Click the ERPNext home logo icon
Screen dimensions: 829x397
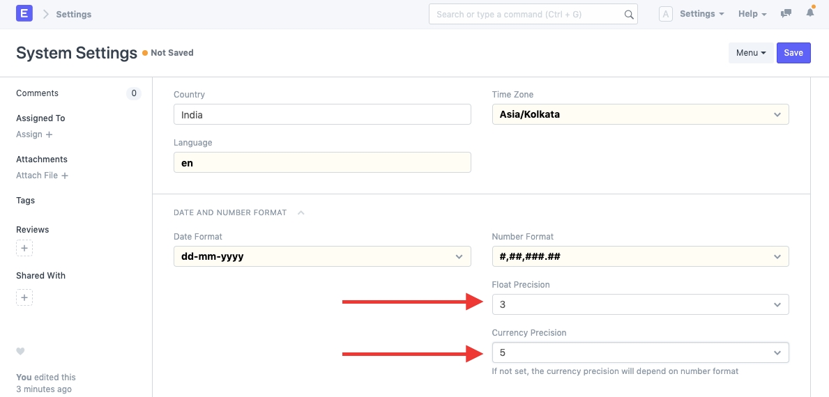pyautogui.click(x=24, y=14)
